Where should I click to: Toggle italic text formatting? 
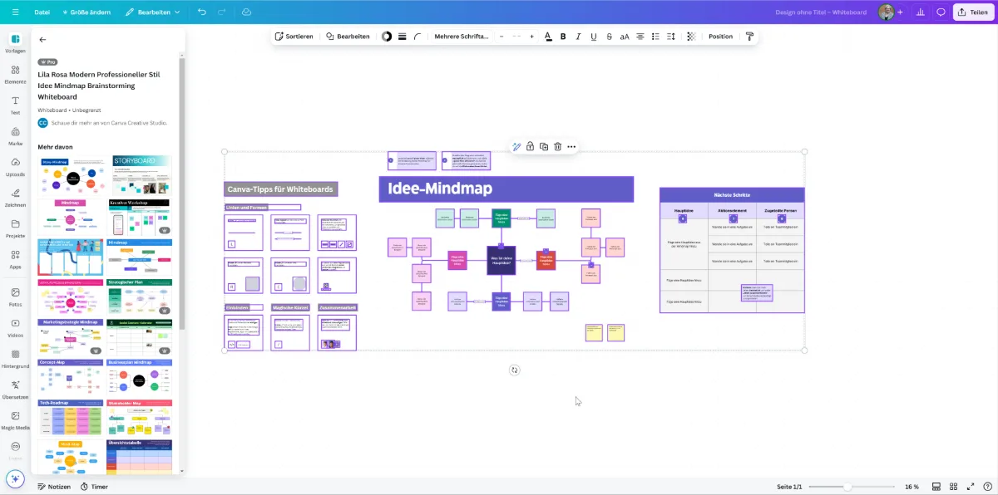(x=578, y=37)
